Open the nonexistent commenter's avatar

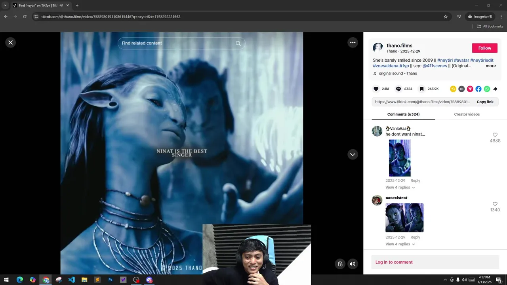click(377, 200)
